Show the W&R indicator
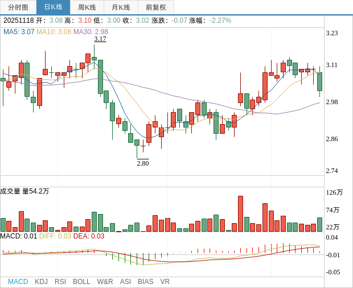353x288 pixels. click(105, 282)
